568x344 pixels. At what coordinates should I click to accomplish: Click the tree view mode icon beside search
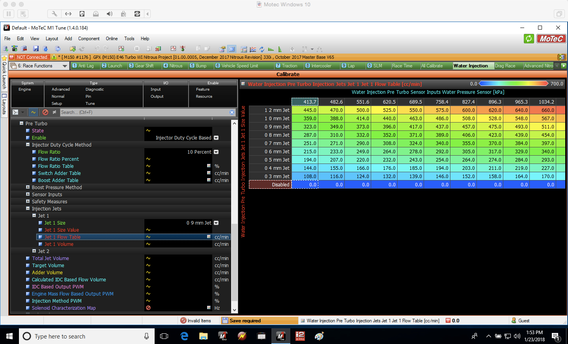15,112
